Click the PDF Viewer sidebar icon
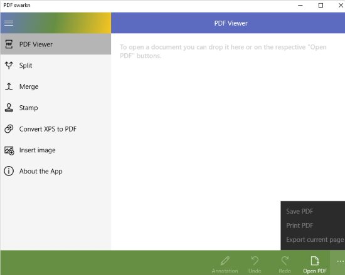 coord(9,44)
